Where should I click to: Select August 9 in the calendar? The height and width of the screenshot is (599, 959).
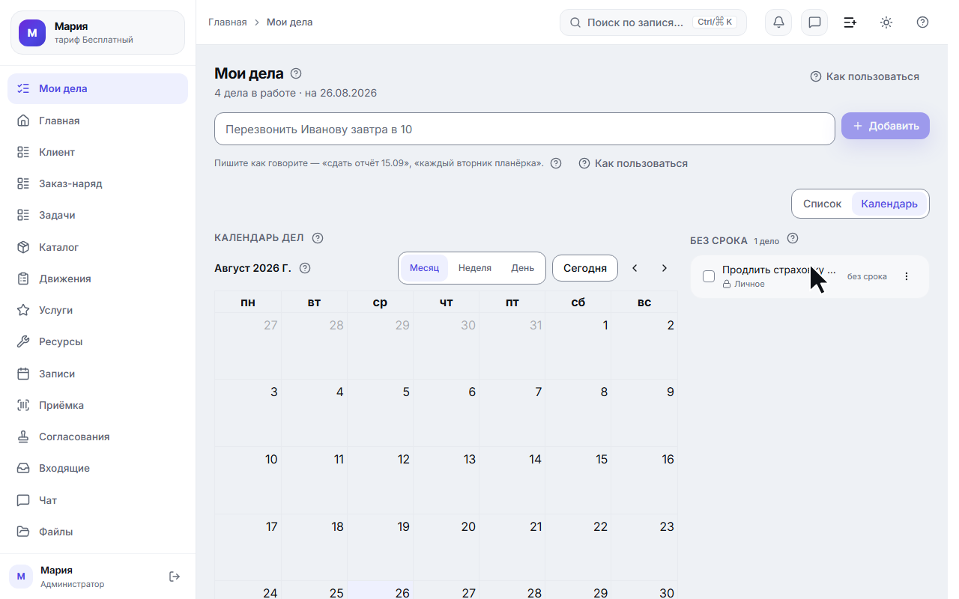[644, 413]
